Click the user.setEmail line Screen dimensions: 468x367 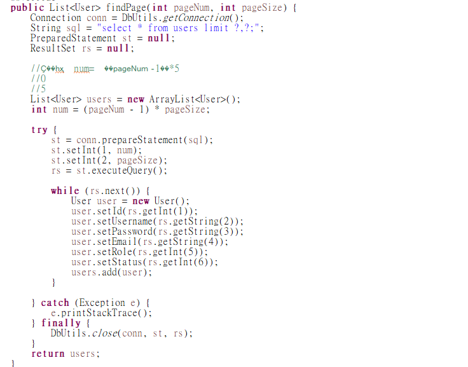click(x=150, y=242)
